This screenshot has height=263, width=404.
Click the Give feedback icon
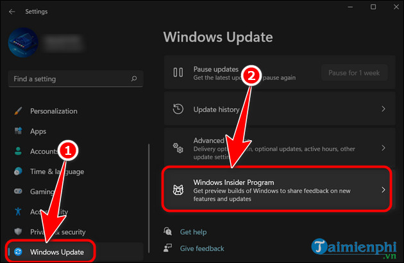point(168,248)
